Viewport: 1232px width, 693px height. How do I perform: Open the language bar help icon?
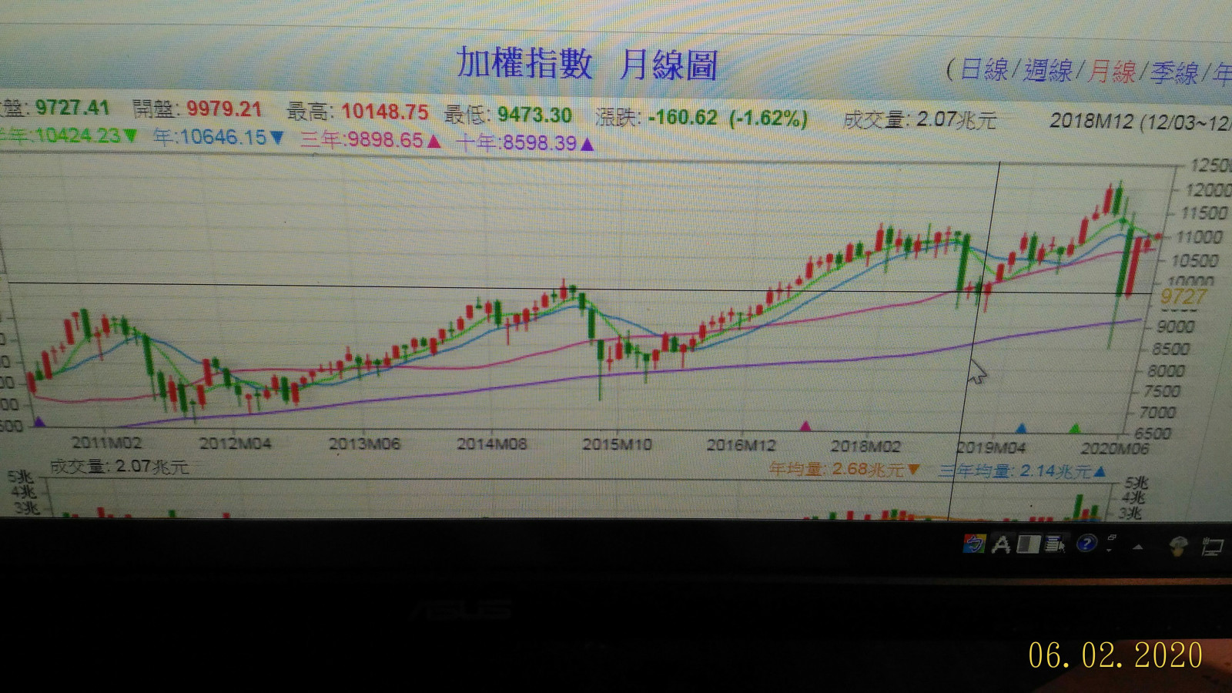1086,544
